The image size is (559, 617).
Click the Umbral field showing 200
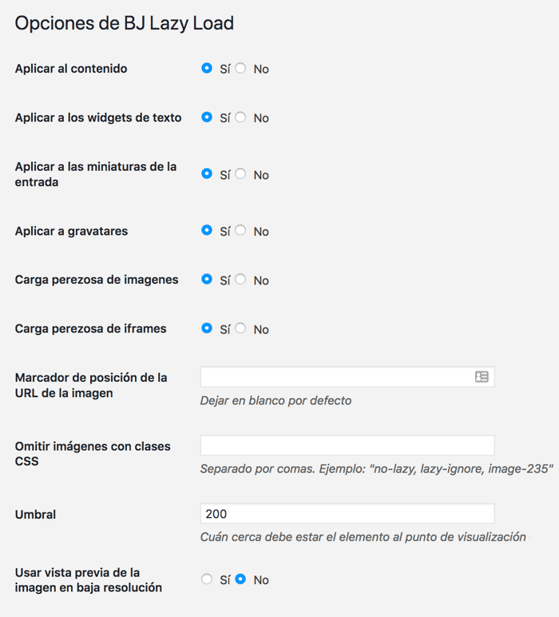(x=347, y=514)
